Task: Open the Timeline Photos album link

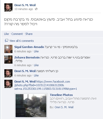Action: click(x=61, y=95)
